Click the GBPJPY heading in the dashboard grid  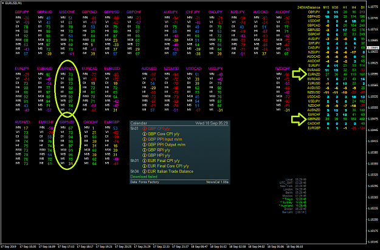pos(22,12)
